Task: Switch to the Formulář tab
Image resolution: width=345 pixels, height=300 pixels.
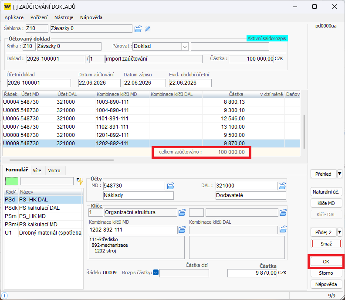Action: (x=17, y=170)
